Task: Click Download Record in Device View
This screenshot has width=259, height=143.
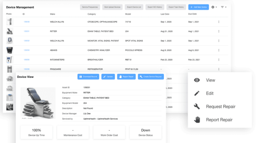Action: point(88,76)
